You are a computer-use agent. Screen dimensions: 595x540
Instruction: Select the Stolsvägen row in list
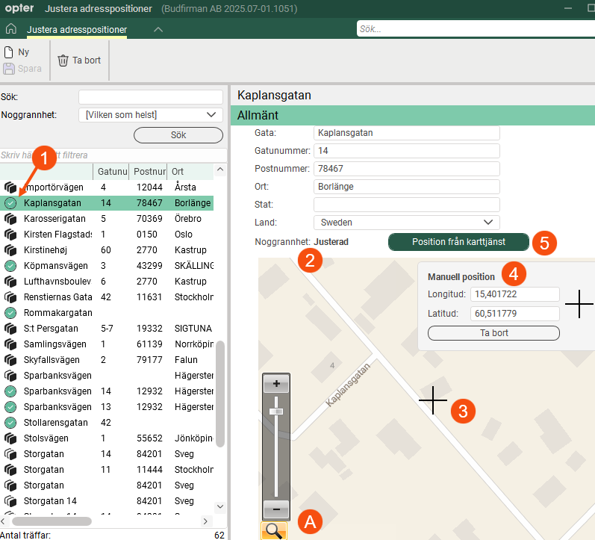click(44, 438)
